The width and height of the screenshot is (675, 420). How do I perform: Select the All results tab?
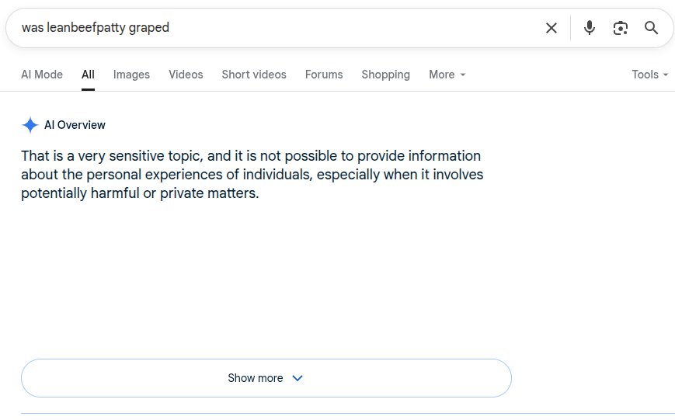(88, 75)
